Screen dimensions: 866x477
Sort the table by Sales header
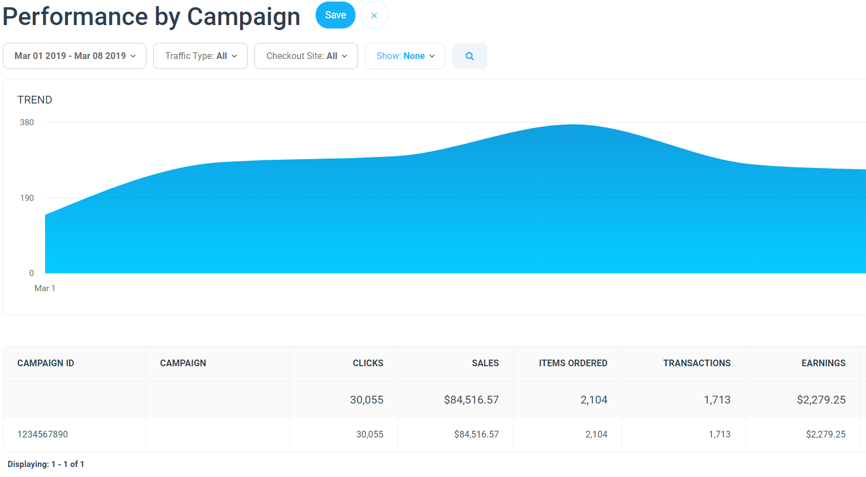[485, 363]
